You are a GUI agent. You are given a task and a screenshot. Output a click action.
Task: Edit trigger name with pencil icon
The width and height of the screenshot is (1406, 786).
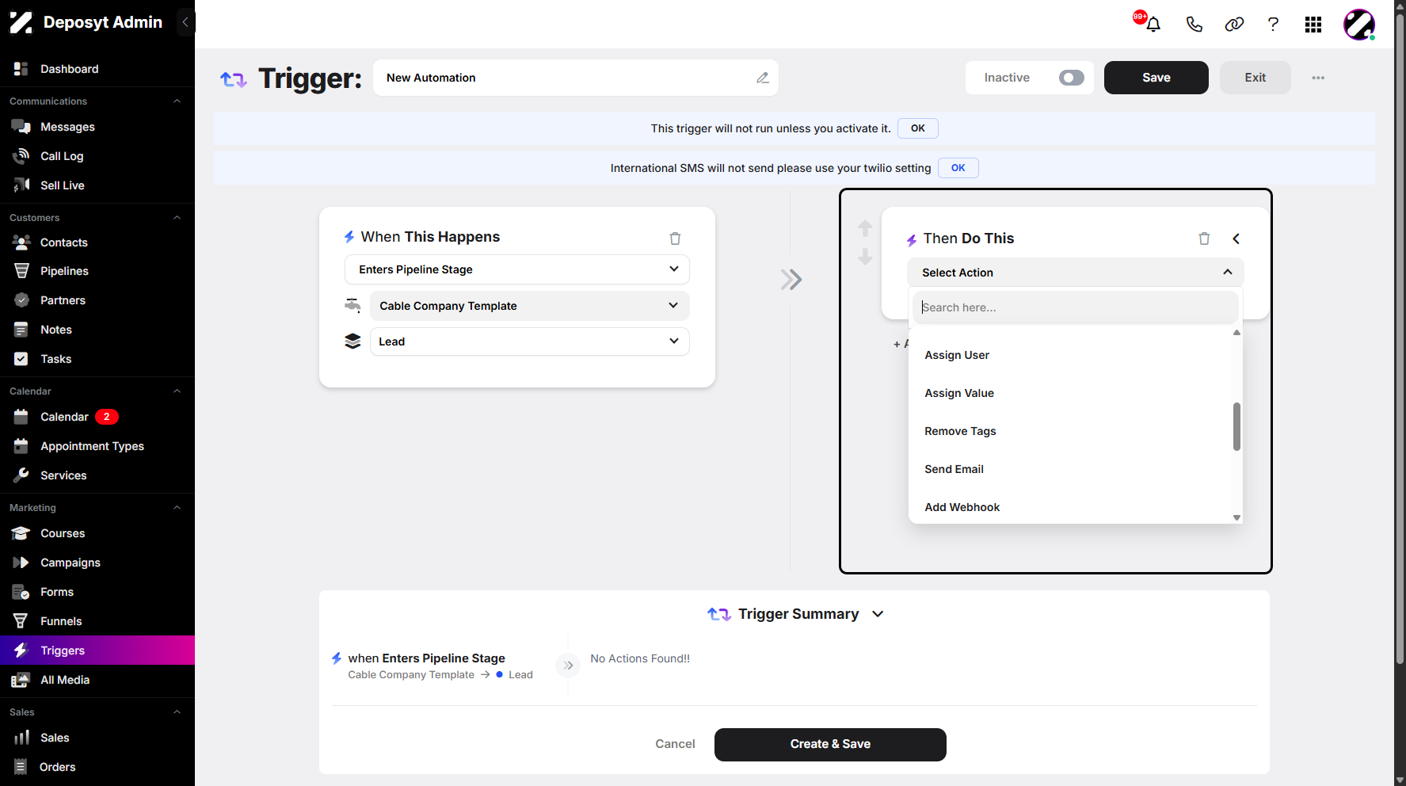point(763,78)
